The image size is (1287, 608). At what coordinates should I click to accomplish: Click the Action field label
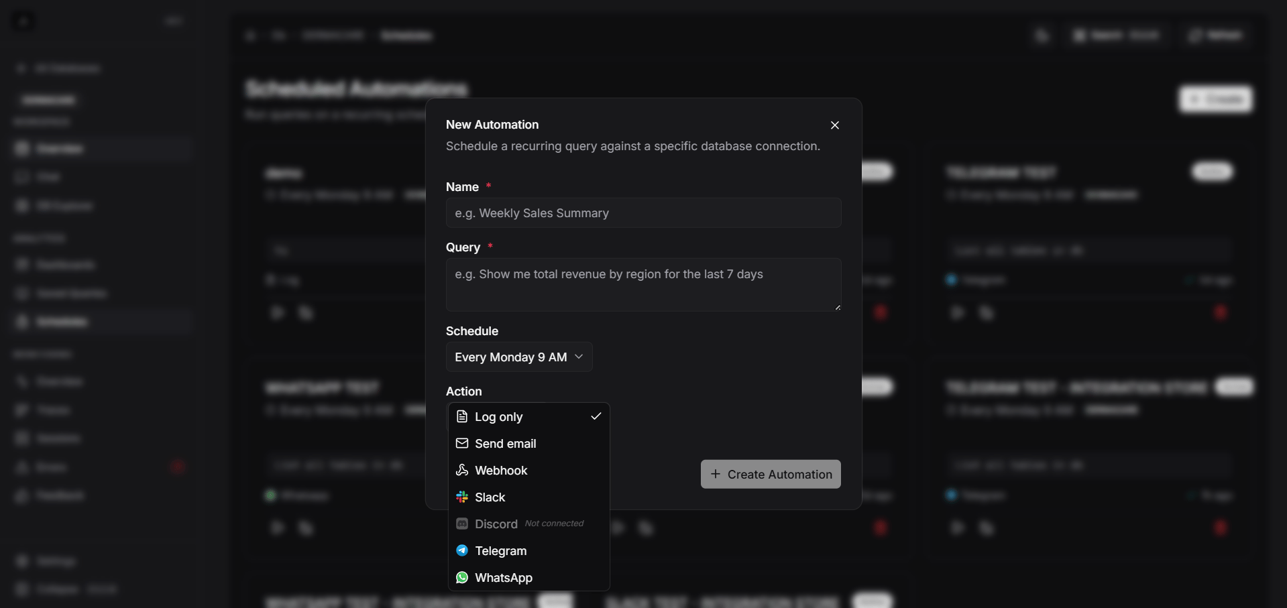pyautogui.click(x=463, y=391)
